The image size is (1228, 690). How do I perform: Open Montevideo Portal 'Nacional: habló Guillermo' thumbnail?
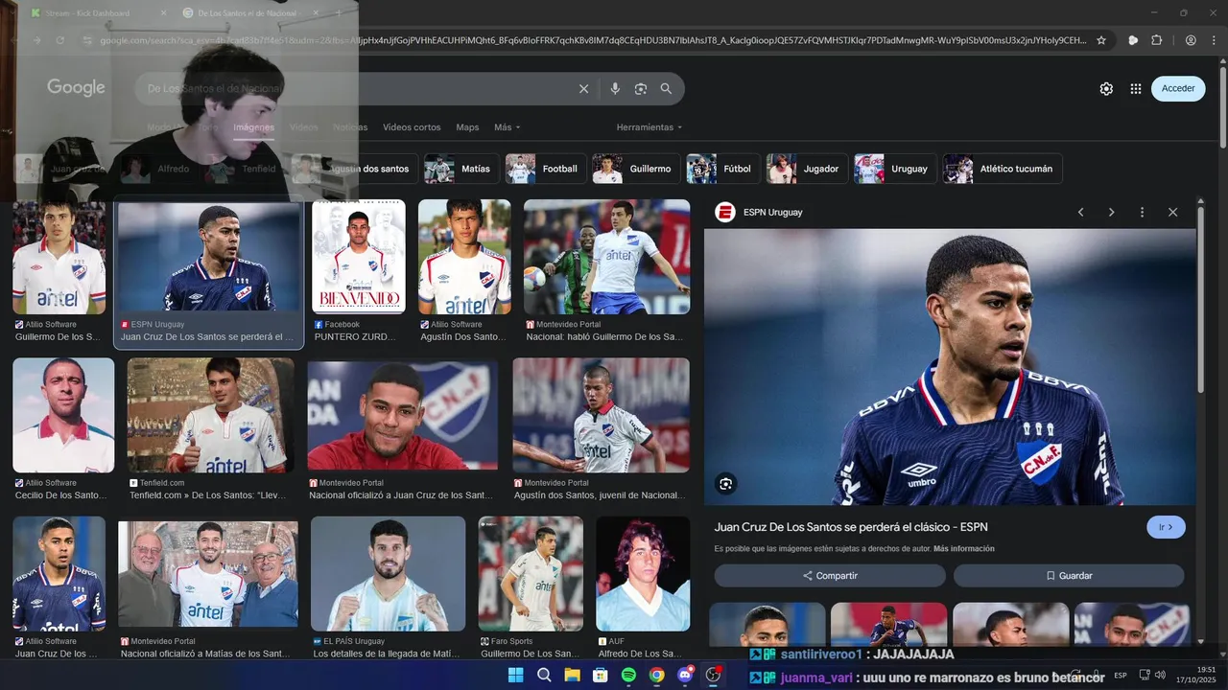[606, 257]
